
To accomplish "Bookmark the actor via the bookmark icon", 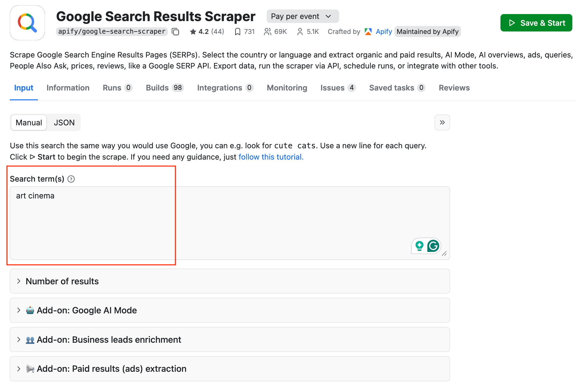I will click(x=238, y=31).
